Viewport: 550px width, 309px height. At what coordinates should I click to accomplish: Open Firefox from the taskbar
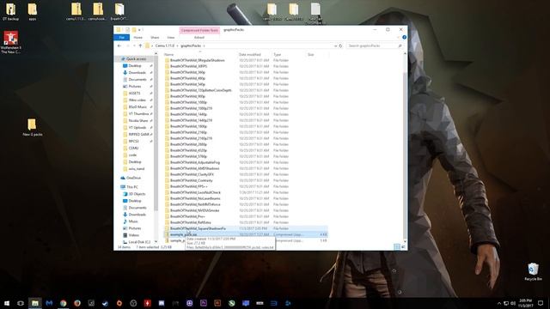coord(77,303)
